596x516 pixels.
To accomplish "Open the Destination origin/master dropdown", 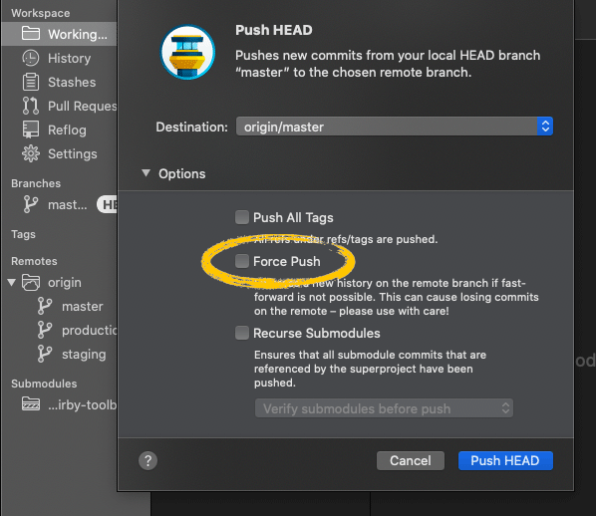I will (394, 127).
